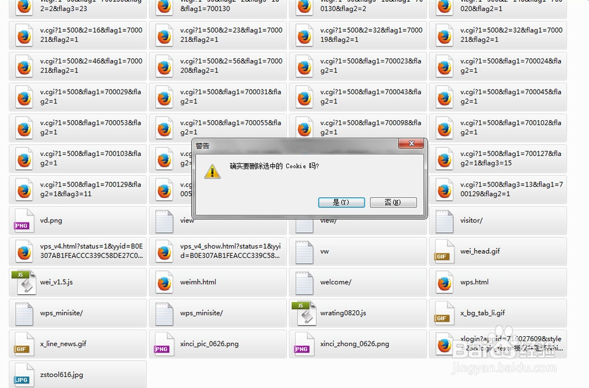Select file name v.cgi?1=500&flag1=700045&flag2=1
Screen dimensions: 589x388
(x=511, y=97)
